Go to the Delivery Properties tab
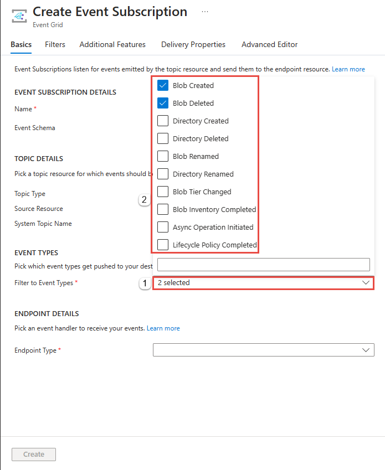 pos(193,44)
